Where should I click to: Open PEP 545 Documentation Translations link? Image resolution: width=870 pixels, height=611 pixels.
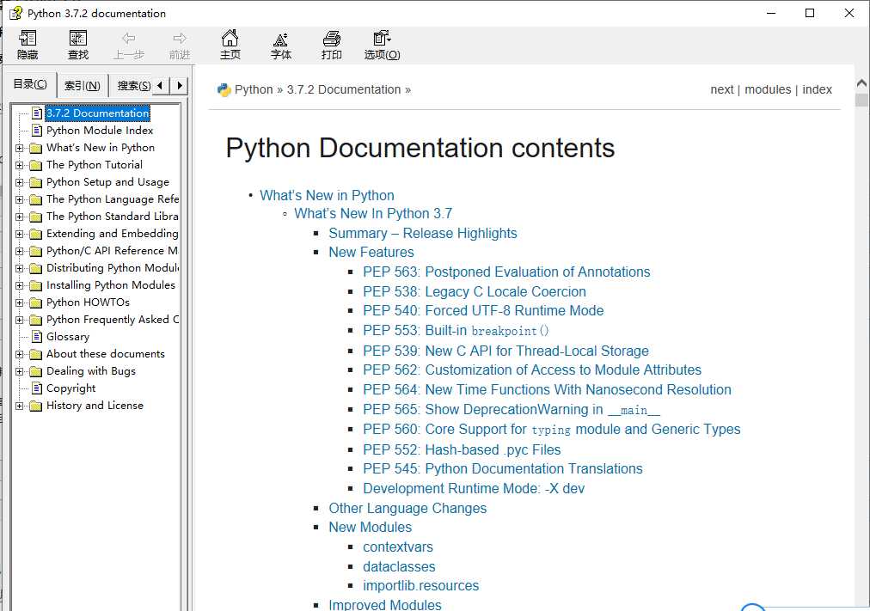coord(503,469)
